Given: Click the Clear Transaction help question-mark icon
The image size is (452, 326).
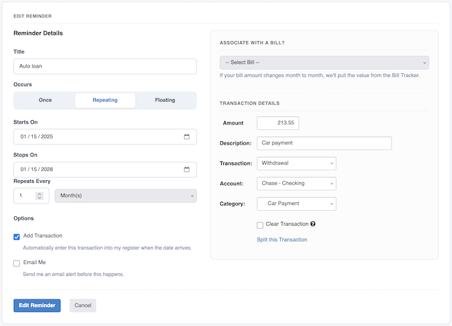Looking at the screenshot, I should click(313, 224).
